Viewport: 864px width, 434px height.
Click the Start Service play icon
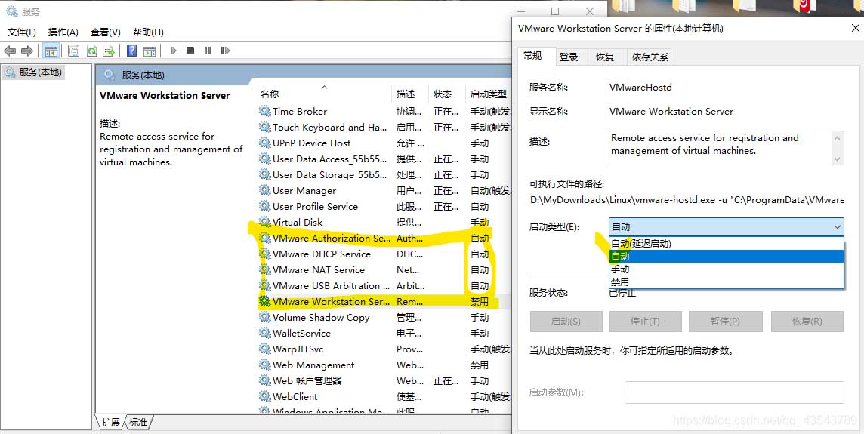pyautogui.click(x=174, y=51)
